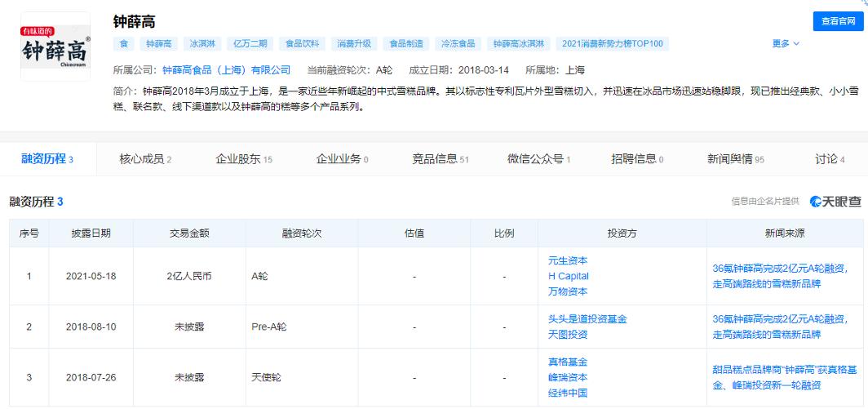Click the Pre-A轮 round cell
Image resolution: width=868 pixels, height=409 pixels.
[x=302, y=327]
